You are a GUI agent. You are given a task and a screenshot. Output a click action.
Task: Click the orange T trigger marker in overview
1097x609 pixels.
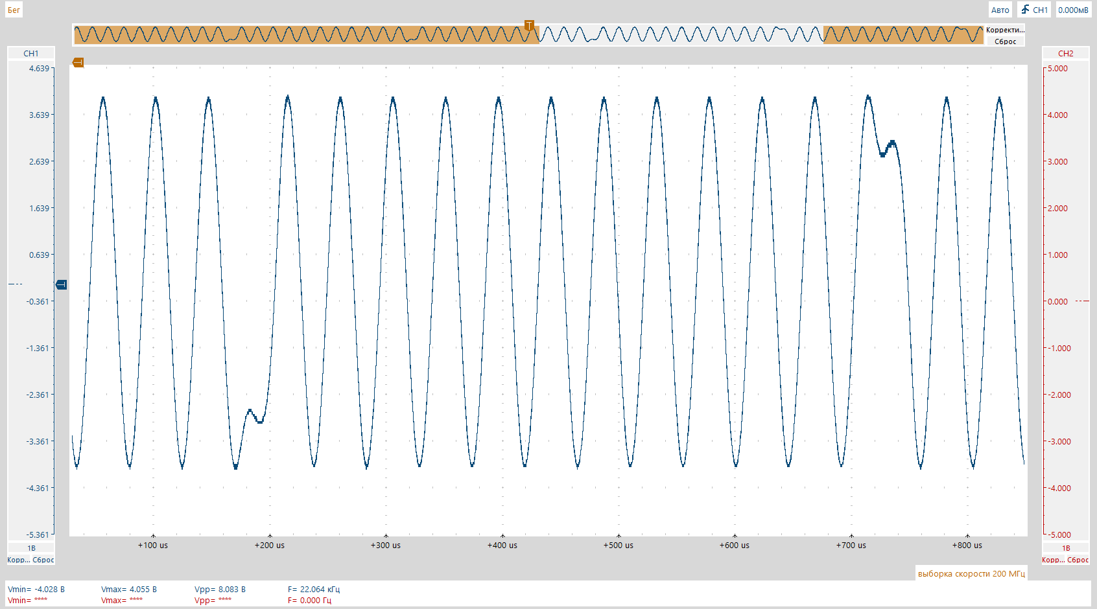(529, 25)
